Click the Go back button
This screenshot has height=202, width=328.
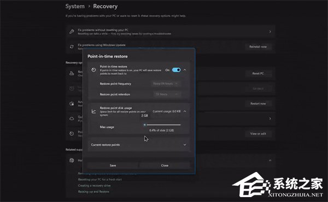tap(258, 88)
